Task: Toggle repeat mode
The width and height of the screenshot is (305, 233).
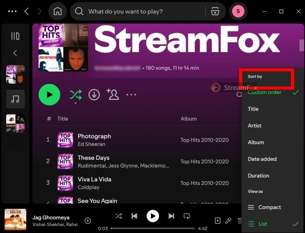Action: [187, 216]
